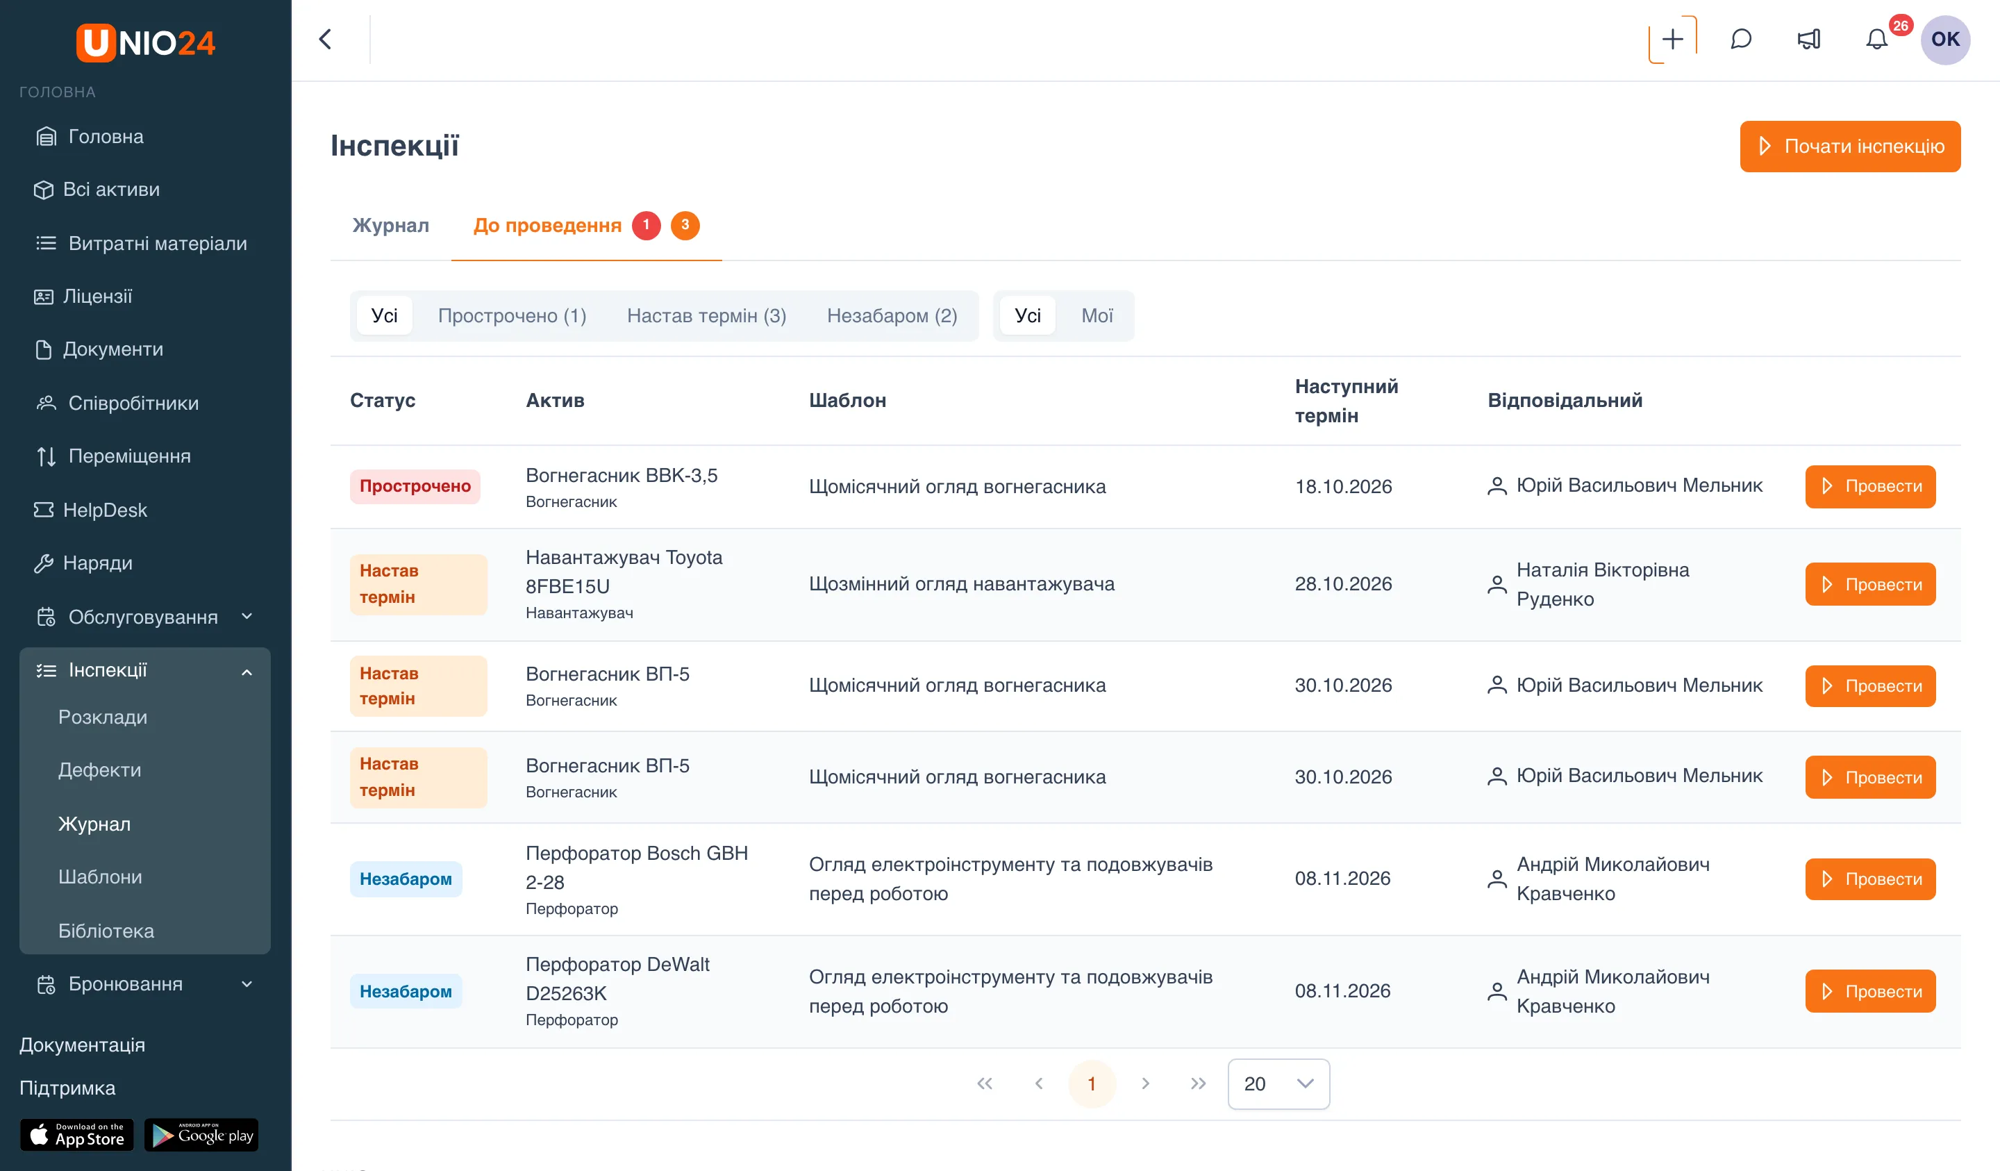The image size is (2000, 1171).
Task: Open Розклади under Інспекції
Action: (x=102, y=717)
